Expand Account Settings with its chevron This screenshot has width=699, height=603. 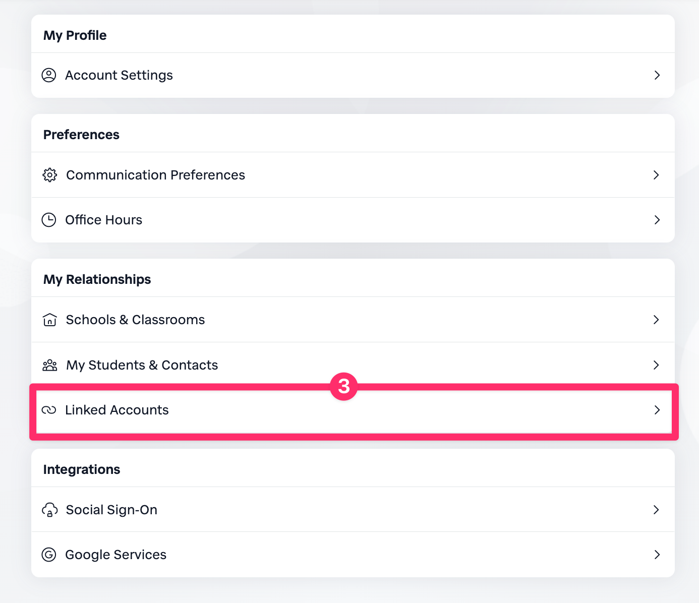point(657,75)
